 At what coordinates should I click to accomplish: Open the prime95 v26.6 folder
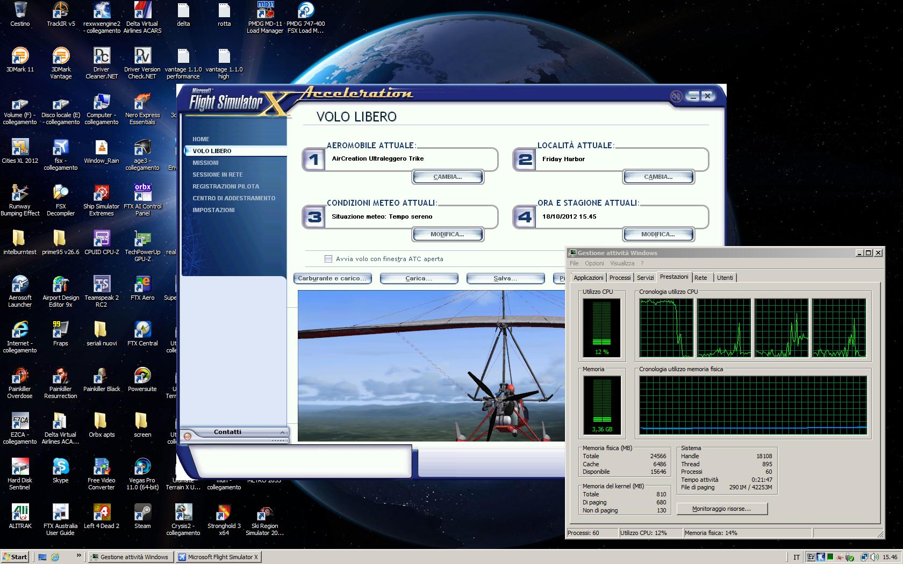point(61,242)
